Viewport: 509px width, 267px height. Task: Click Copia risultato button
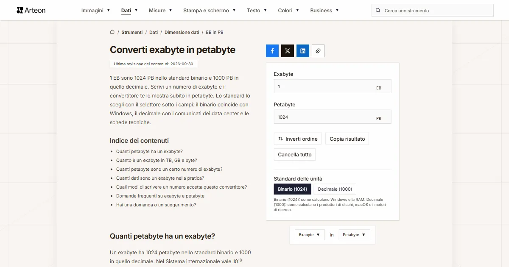coord(347,139)
